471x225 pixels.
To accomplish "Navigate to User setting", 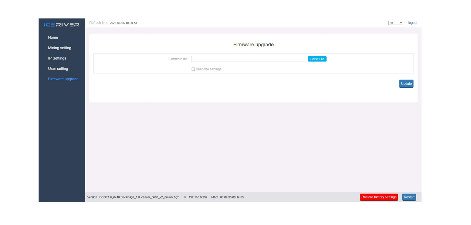I will [58, 69].
